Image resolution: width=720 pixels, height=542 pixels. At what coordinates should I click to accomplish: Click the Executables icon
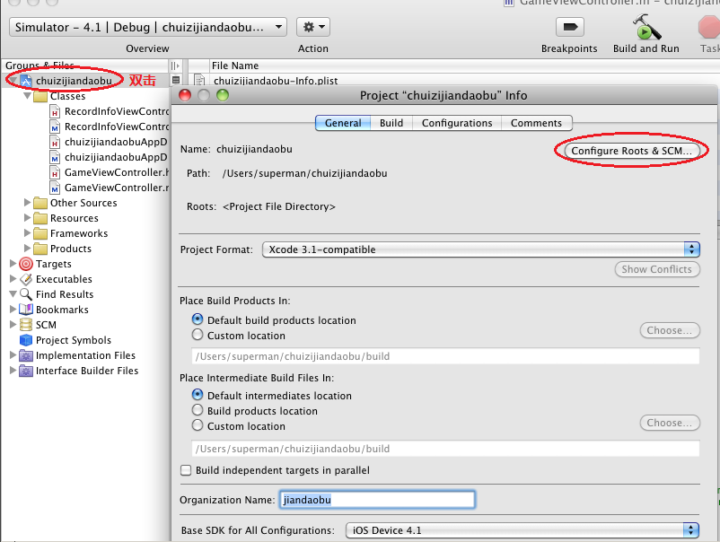point(26,279)
